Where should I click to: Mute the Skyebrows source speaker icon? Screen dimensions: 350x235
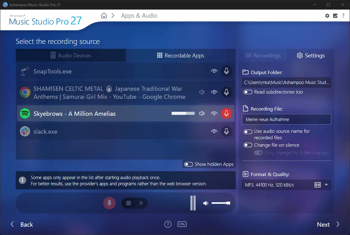(202, 113)
